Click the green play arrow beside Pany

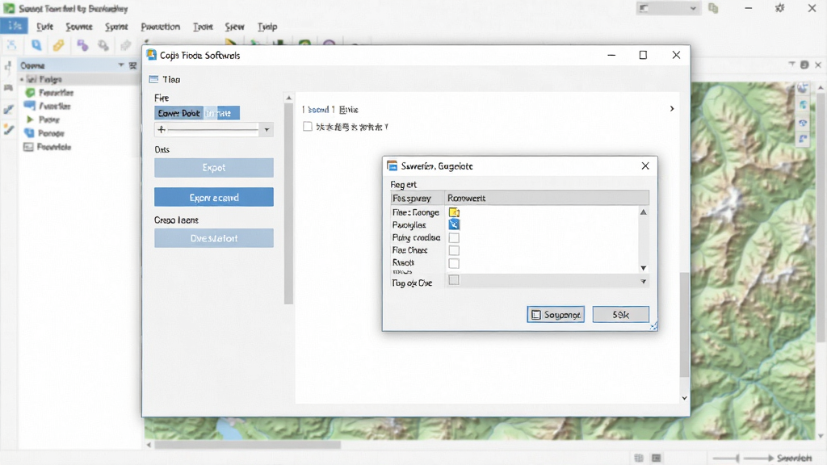(30, 119)
